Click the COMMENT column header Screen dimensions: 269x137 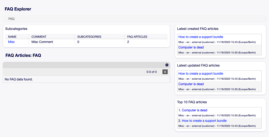39,37
